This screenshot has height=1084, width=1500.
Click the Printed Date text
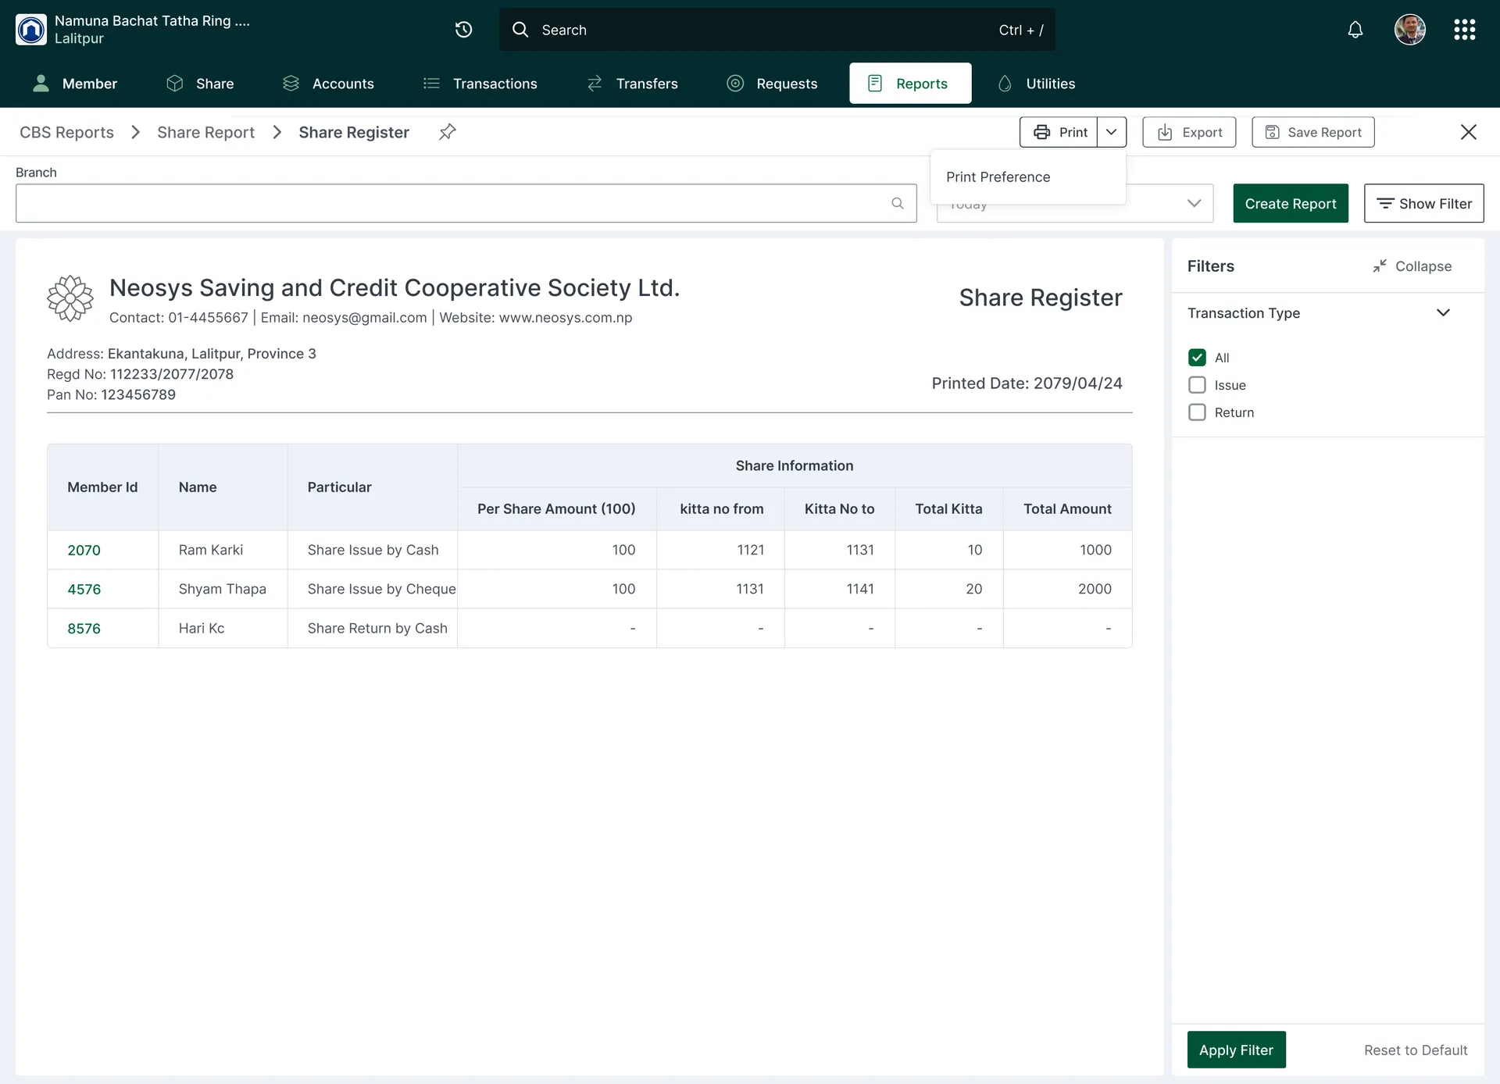click(x=1027, y=383)
